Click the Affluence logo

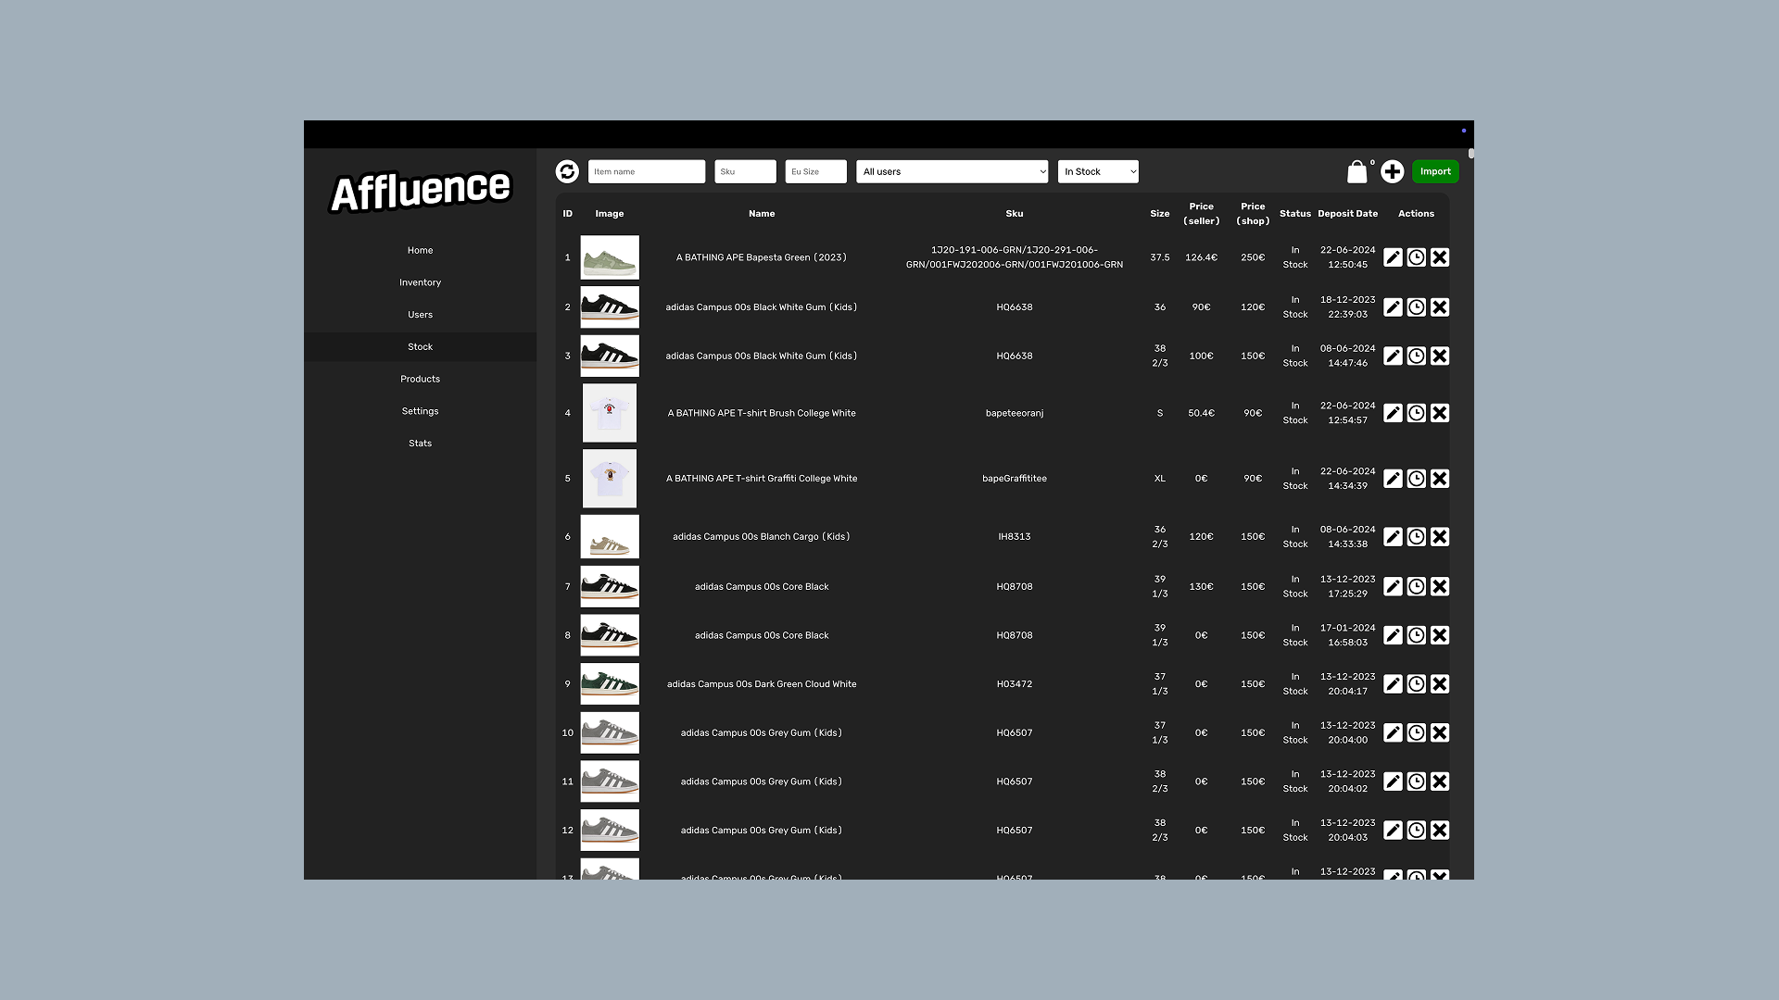point(421,191)
